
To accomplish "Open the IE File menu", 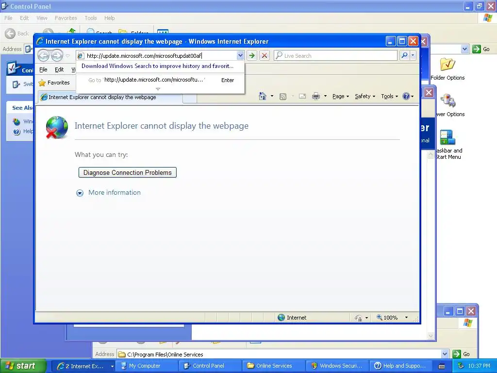I will click(43, 69).
